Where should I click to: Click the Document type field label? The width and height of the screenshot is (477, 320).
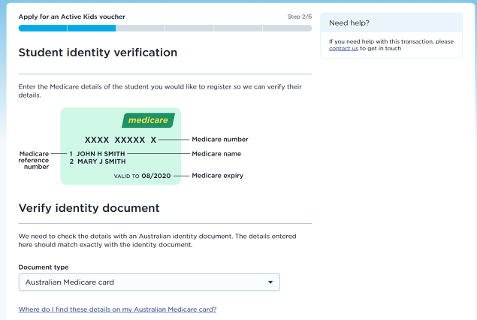(44, 267)
